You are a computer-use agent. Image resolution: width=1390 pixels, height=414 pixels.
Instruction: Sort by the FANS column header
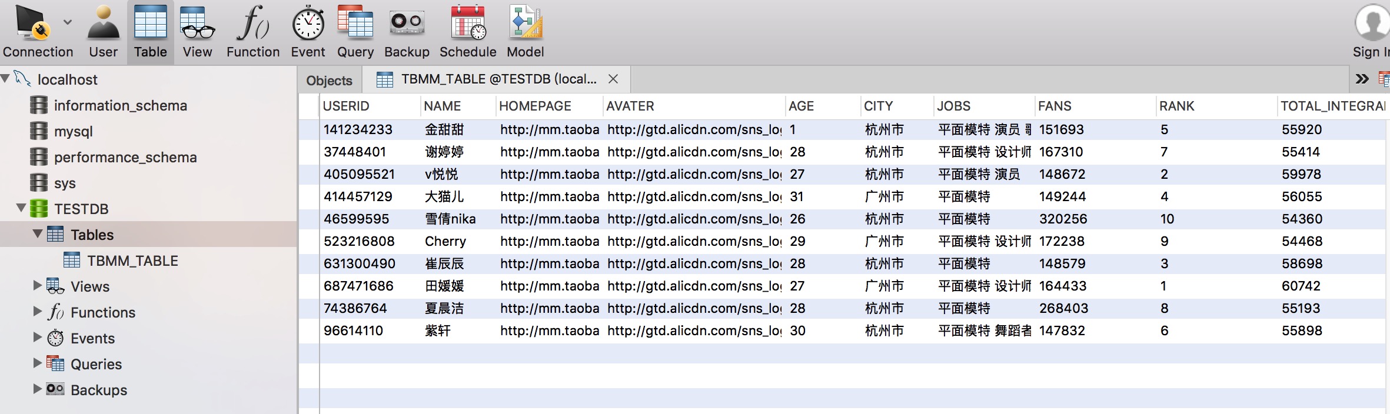(x=1095, y=106)
